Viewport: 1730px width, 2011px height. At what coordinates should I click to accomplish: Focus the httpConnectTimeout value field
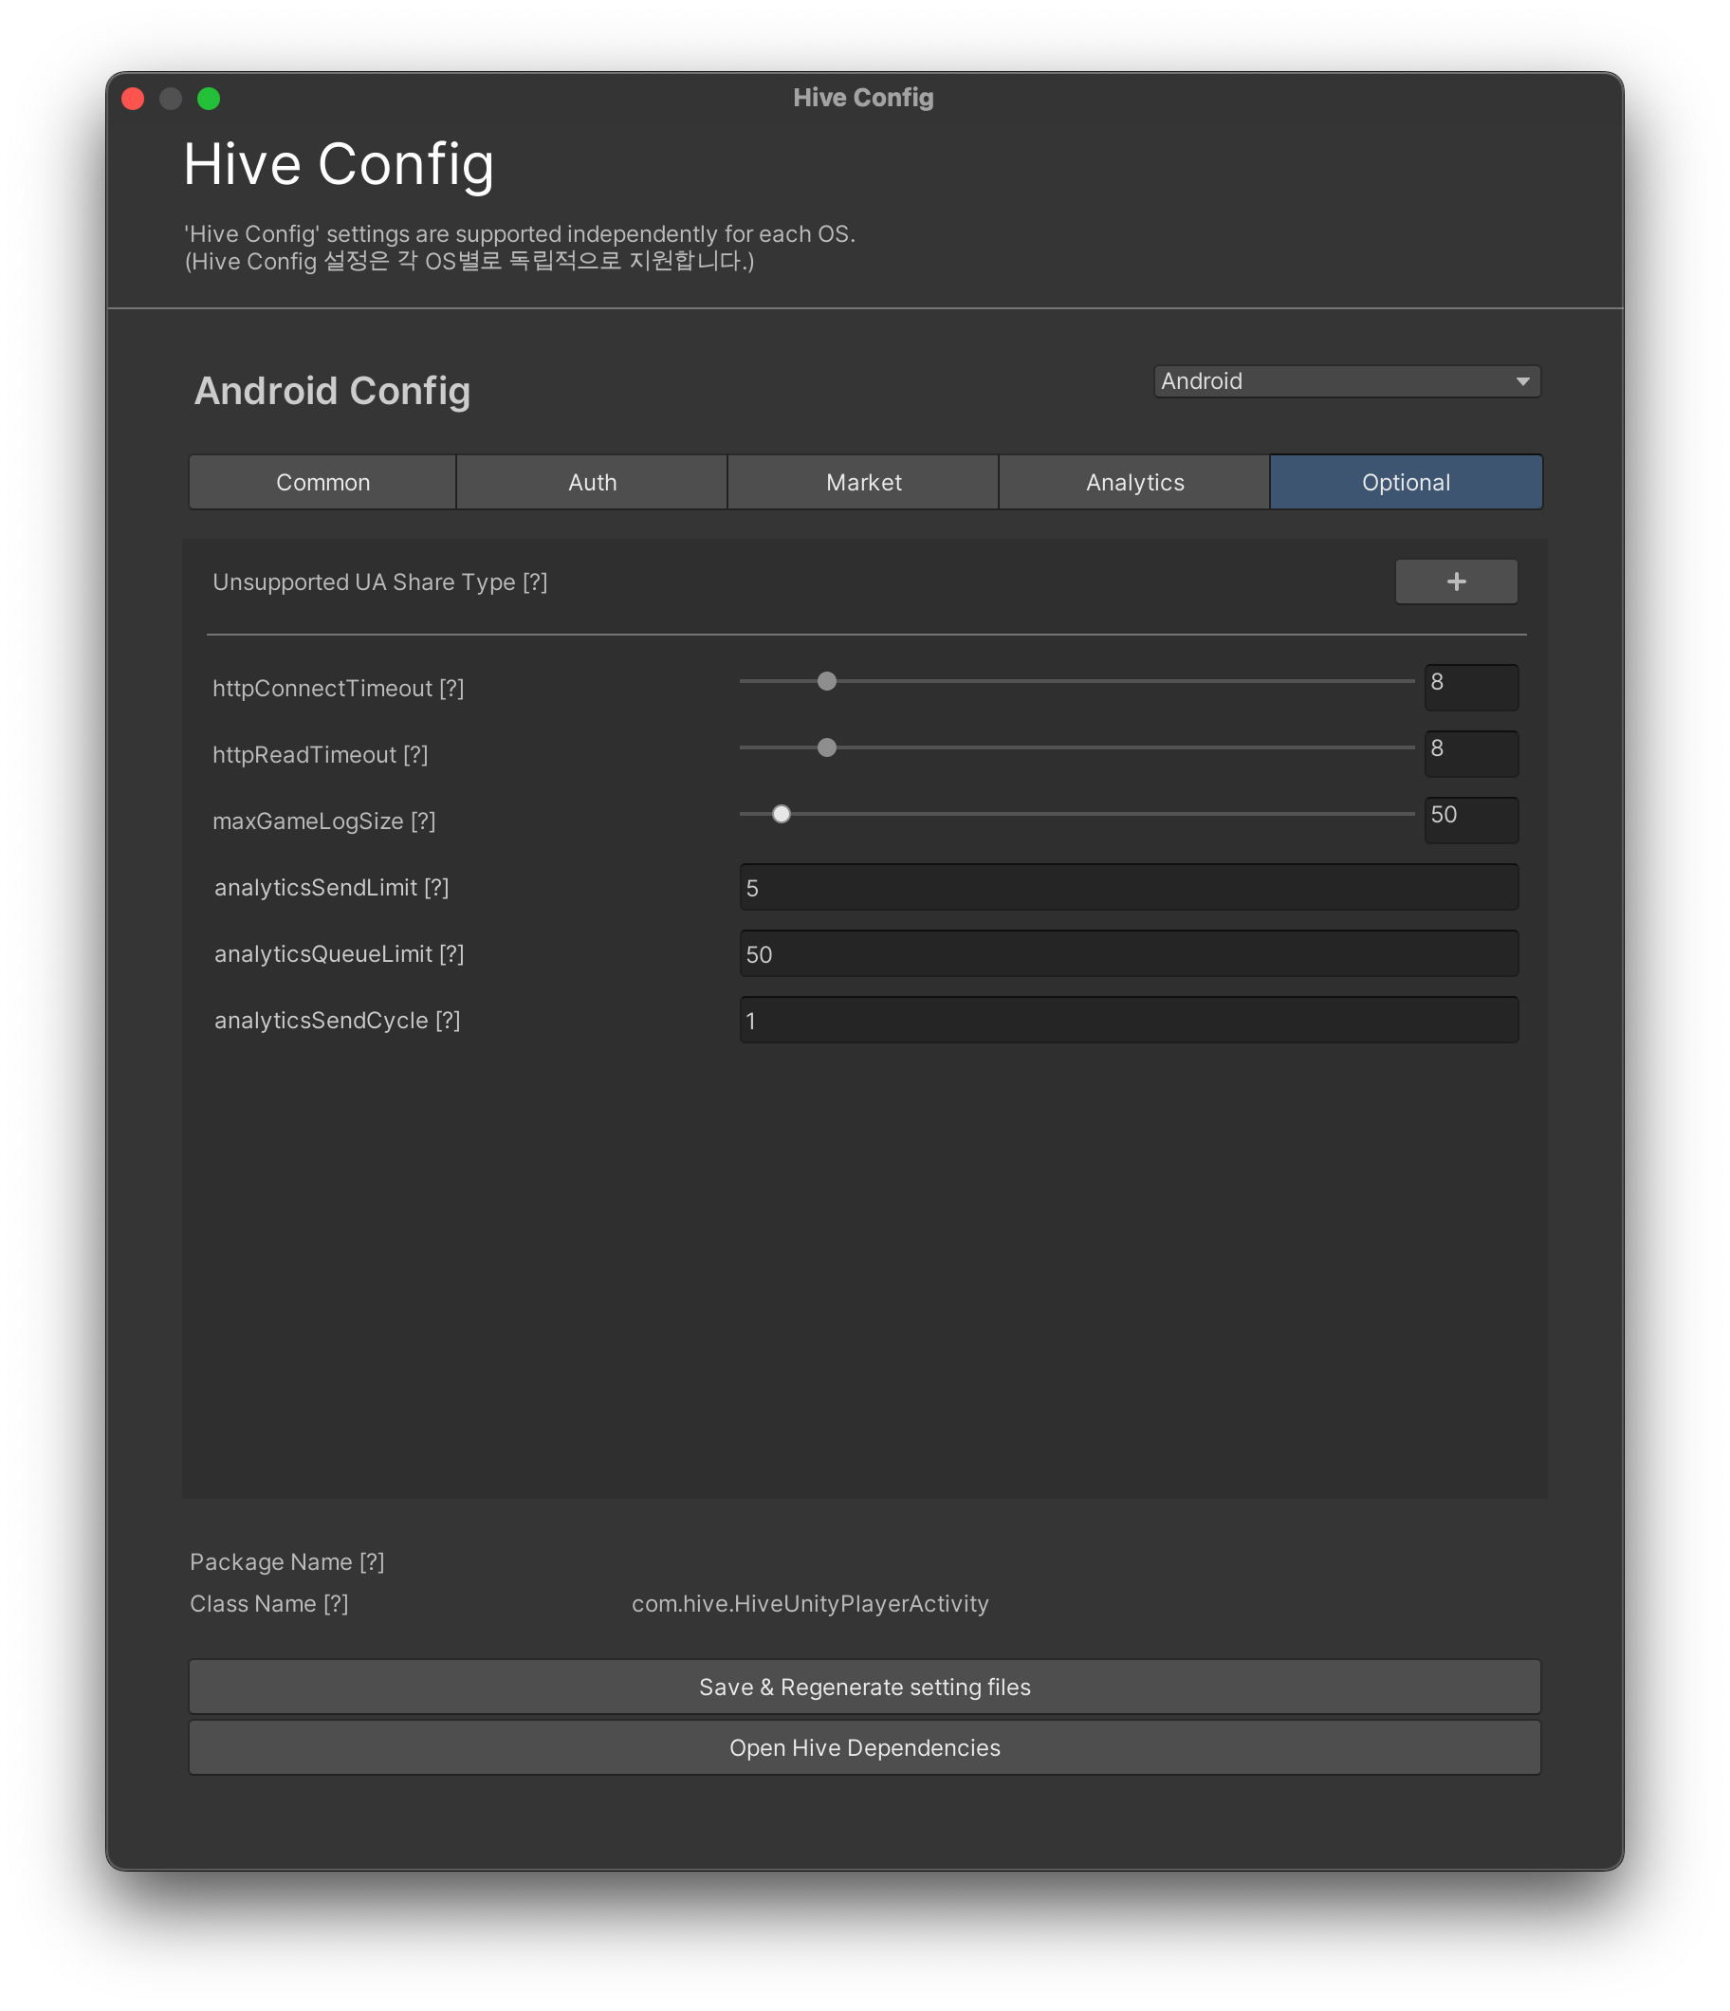pyautogui.click(x=1470, y=687)
